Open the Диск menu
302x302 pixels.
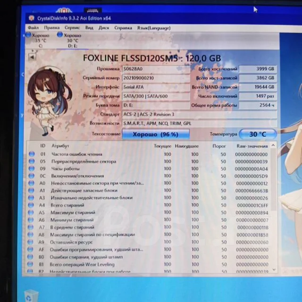104,28
